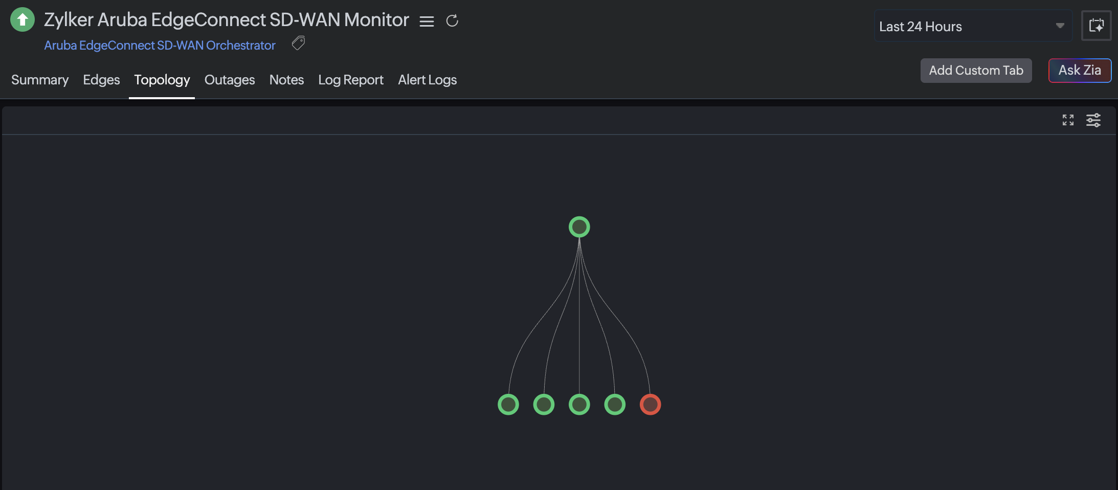Open the hamburger menu beside monitor title
This screenshot has width=1118, height=490.
pyautogui.click(x=427, y=21)
